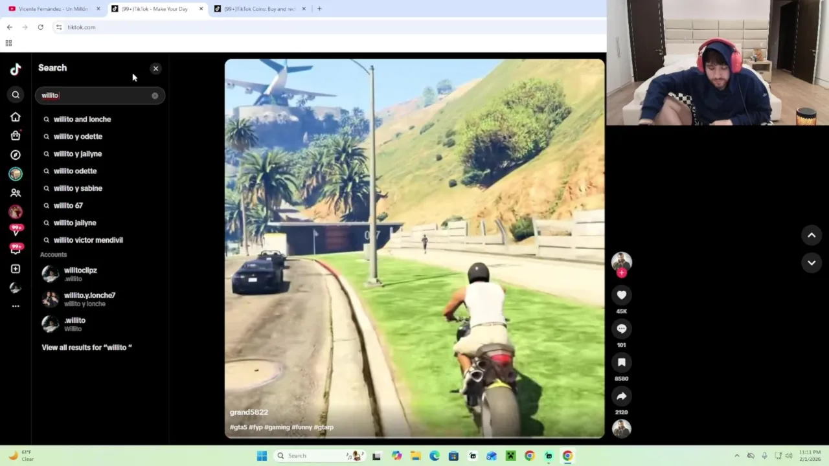Click the TikTok logo icon
The height and width of the screenshot is (466, 829).
point(16,69)
